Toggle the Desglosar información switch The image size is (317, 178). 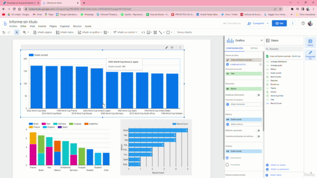coord(258,95)
